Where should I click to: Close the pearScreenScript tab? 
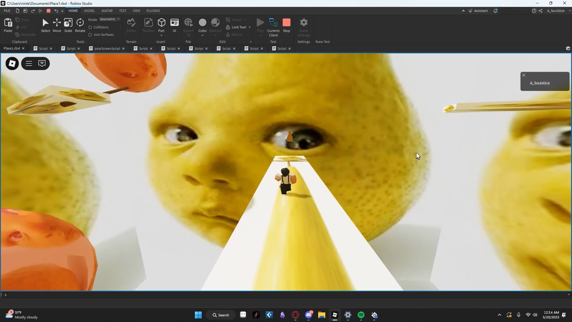click(x=123, y=48)
